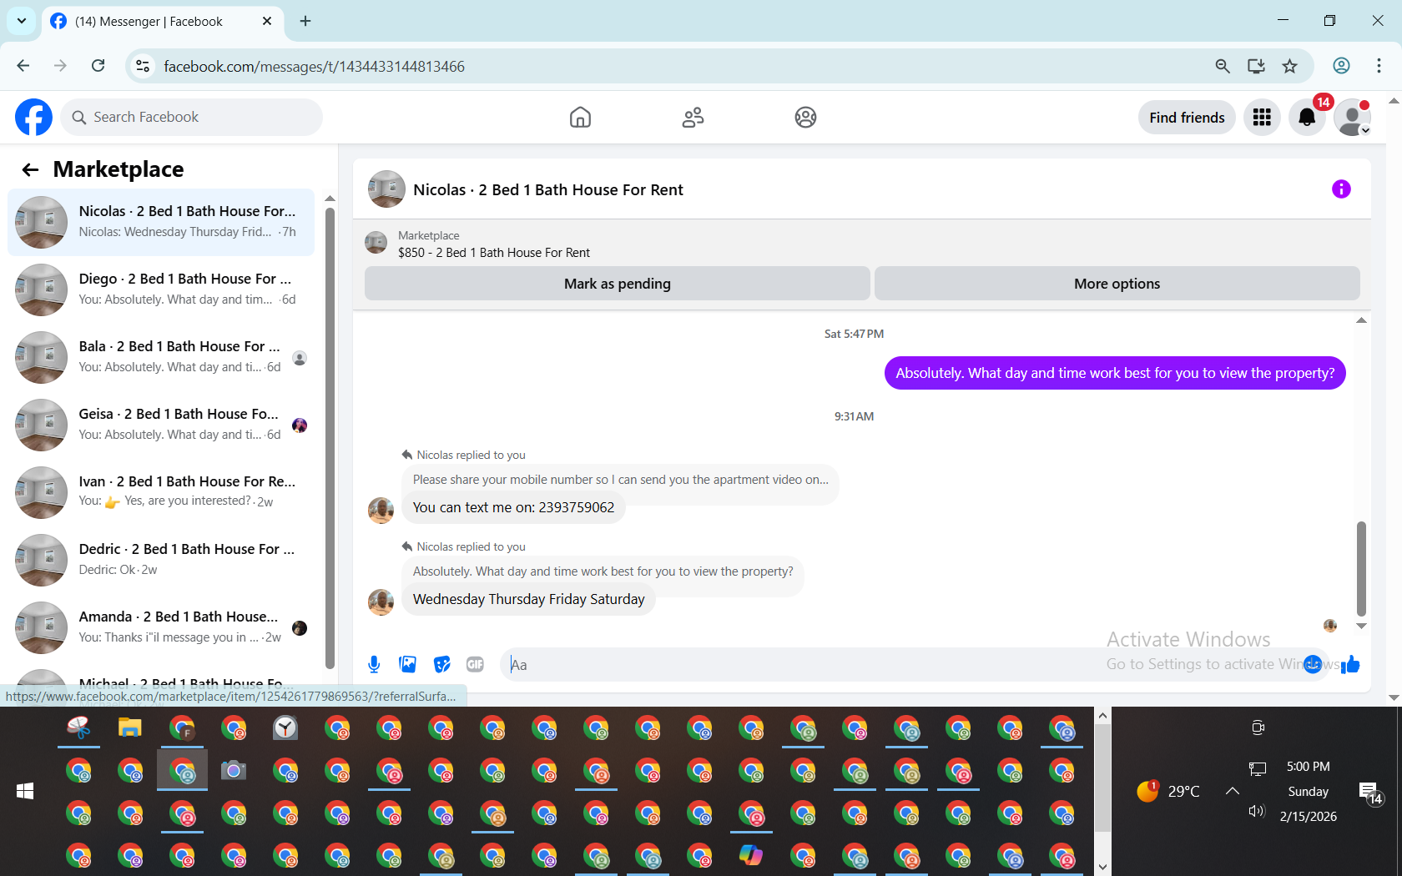Click the message 'You can text me on: 2393759062'
The width and height of the screenshot is (1402, 876).
[513, 507]
